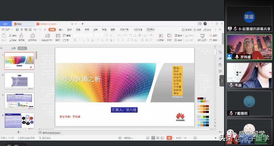Viewport: 274px width, 146px height.
Task: Click the Save icon in quick access toolbar
Action: [17, 30]
